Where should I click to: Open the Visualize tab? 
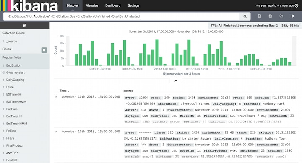[92, 5]
